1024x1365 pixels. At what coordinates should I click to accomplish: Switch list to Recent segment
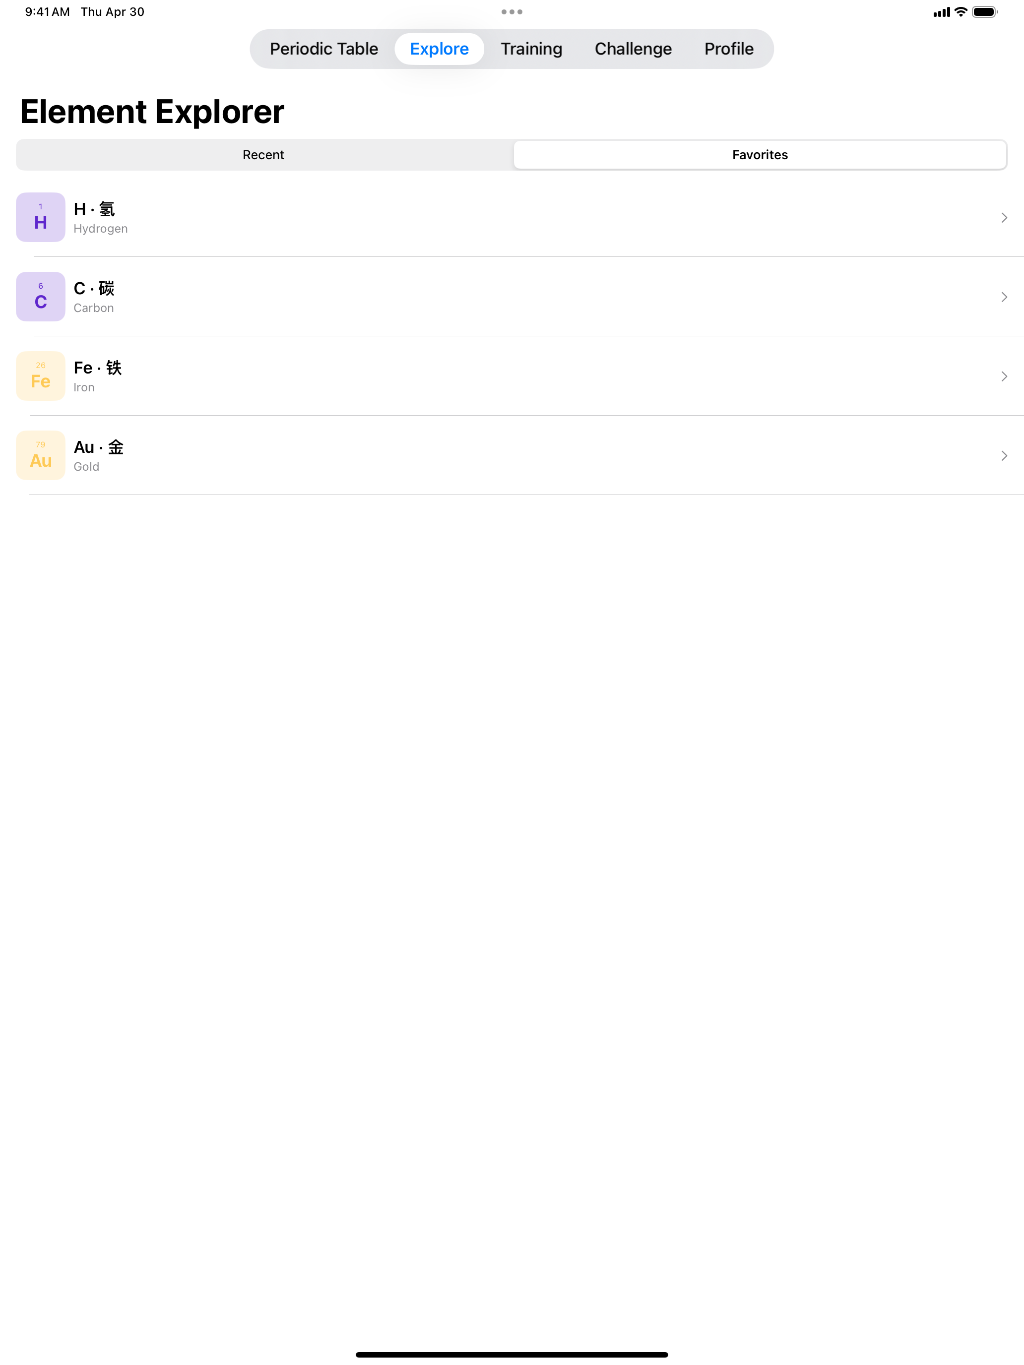coord(263,155)
